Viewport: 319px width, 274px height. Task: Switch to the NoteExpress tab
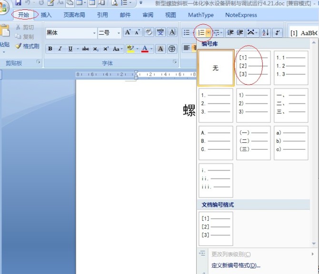(241, 15)
